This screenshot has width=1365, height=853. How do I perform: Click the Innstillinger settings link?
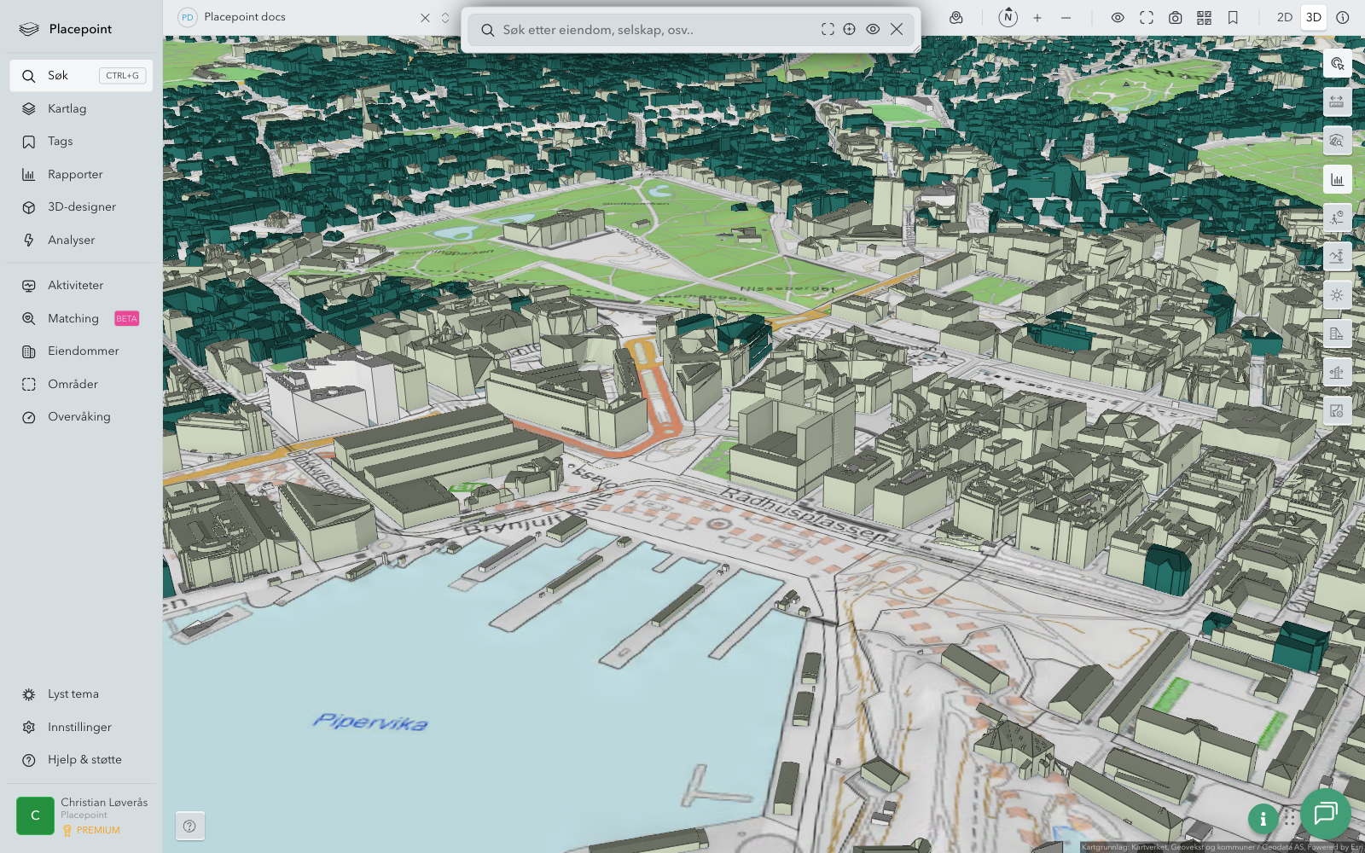pyautogui.click(x=79, y=727)
